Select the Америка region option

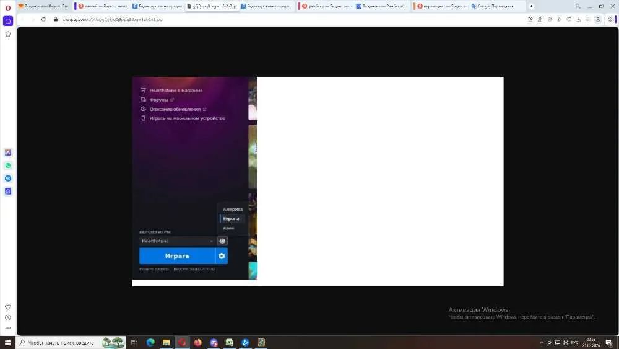tap(233, 210)
